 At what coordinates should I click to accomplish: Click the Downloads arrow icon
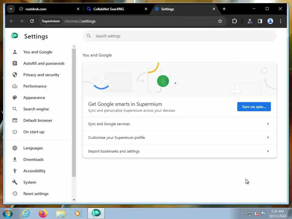coord(15,159)
